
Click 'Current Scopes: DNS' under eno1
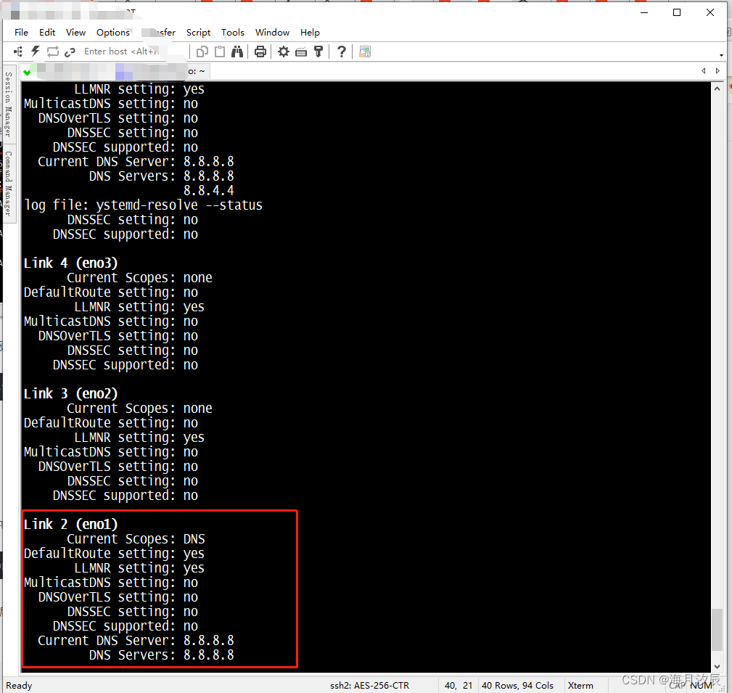tap(136, 539)
